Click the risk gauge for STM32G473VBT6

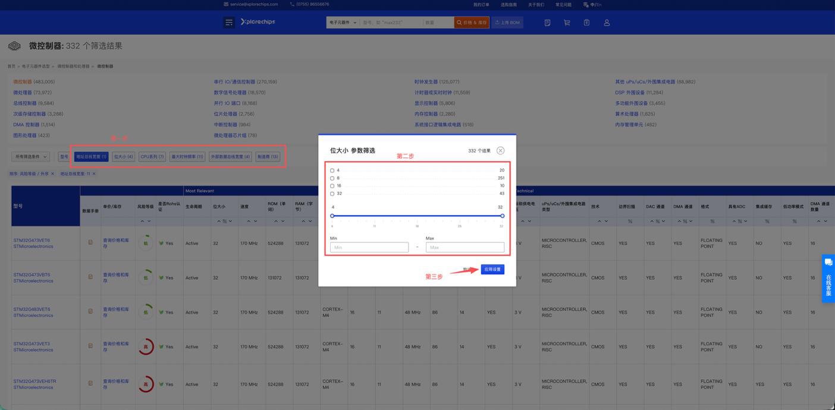146,277
